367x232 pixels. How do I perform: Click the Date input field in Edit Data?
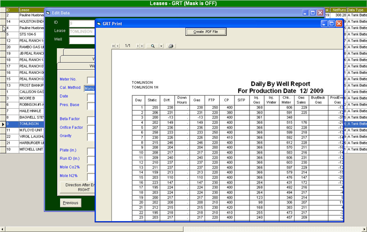point(91,97)
